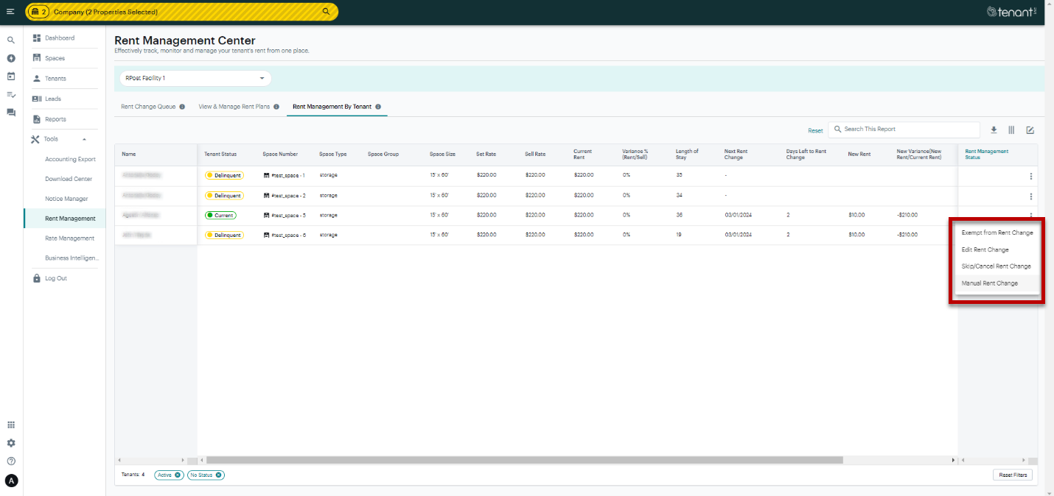Screen dimensions: 1054x496
Task: Click the edit icon beside columns
Action: click(x=1030, y=130)
